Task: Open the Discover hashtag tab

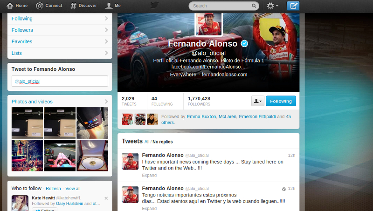Action: click(73, 6)
